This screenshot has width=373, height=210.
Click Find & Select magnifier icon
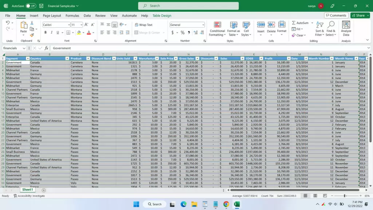[x=331, y=29]
